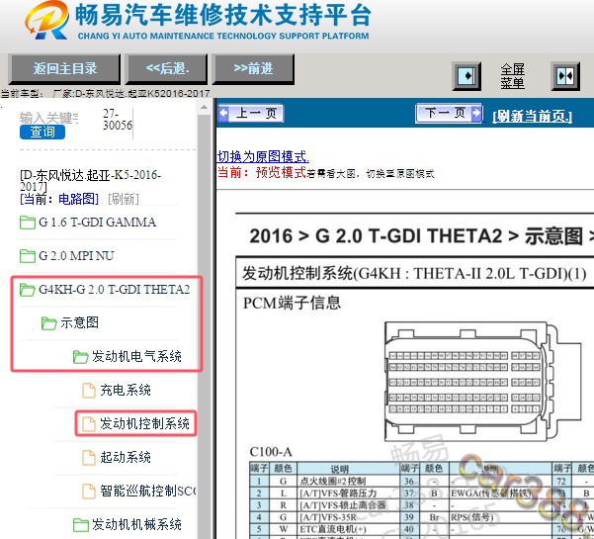Viewport: 594px width, 539px height.
Task: Go forward with the >>前进 button
Action: tap(253, 69)
